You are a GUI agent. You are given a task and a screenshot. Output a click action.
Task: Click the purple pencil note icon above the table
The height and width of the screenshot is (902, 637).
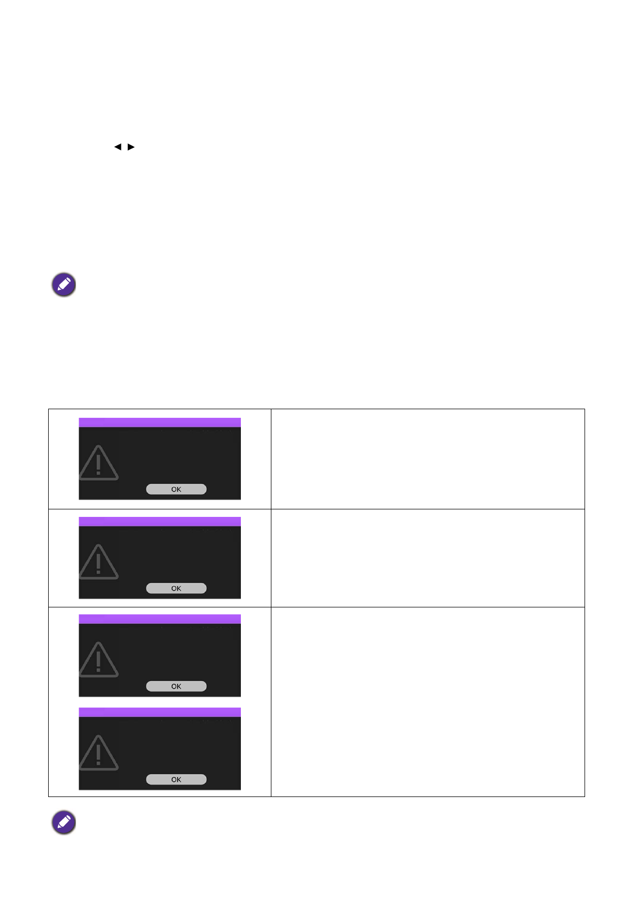pos(64,285)
